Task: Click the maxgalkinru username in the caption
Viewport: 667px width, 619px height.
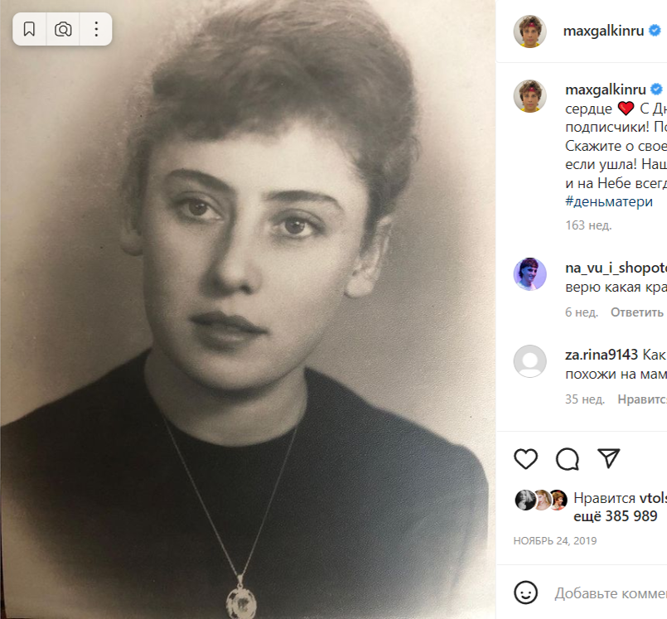Action: point(605,89)
